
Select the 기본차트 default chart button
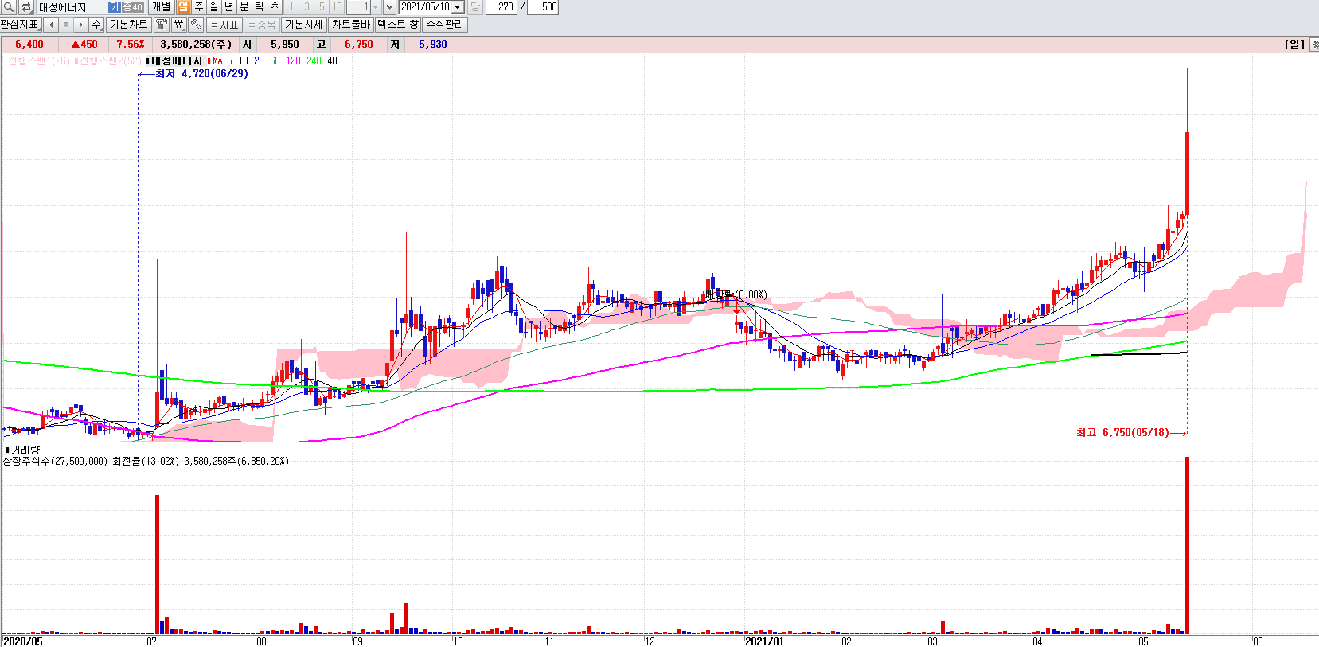[129, 25]
